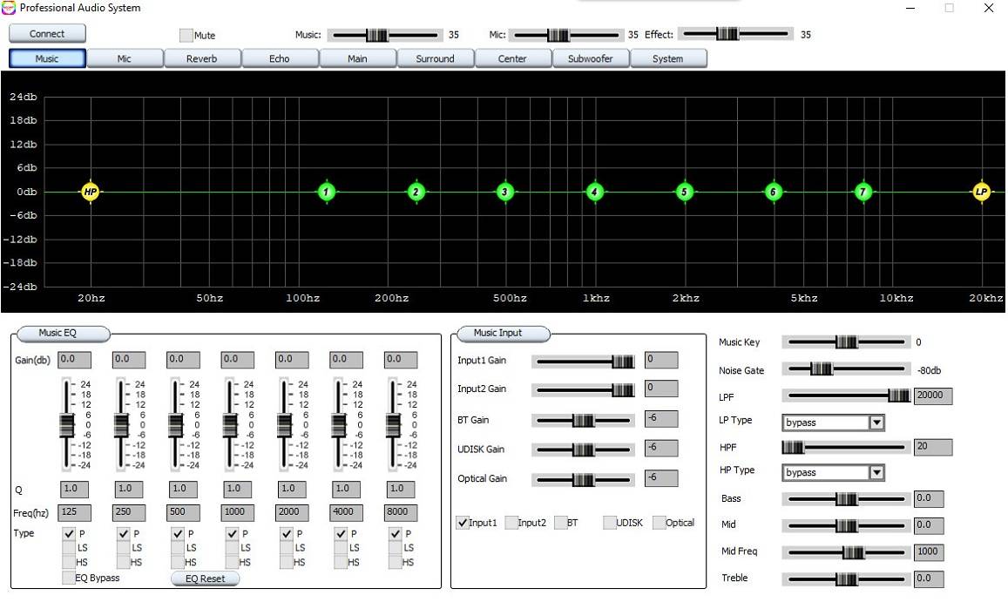Click the EQ Reset button

coord(206,578)
